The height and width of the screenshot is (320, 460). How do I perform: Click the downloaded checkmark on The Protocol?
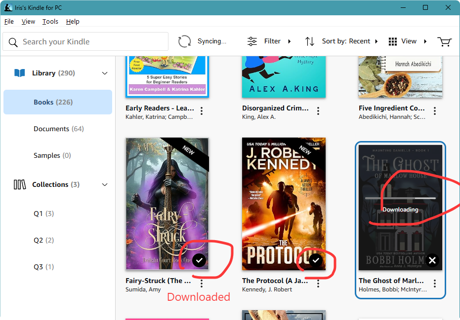click(x=315, y=260)
